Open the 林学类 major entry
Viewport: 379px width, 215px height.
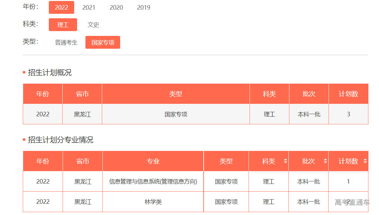(153, 202)
